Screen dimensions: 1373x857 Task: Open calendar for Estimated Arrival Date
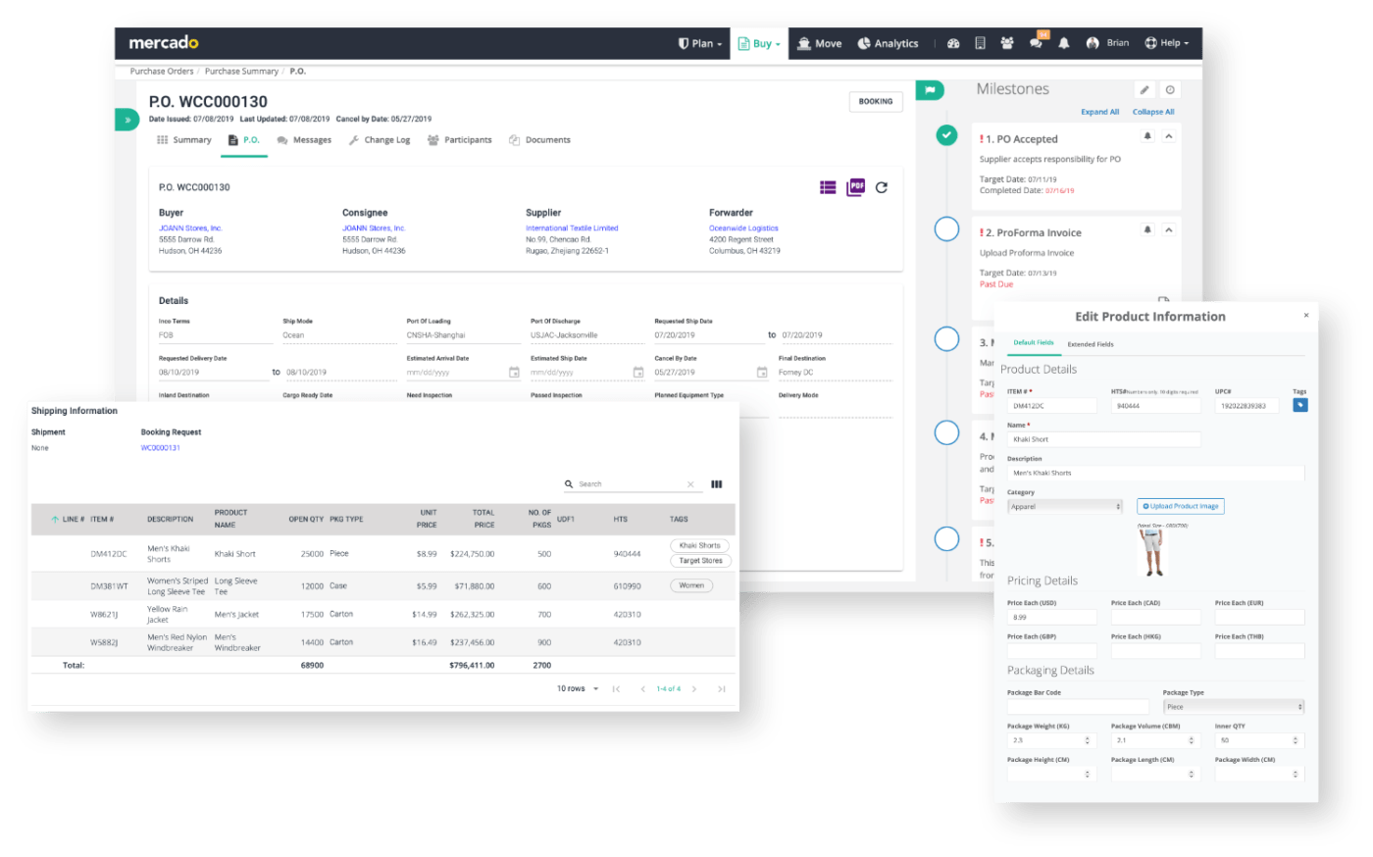click(x=514, y=373)
